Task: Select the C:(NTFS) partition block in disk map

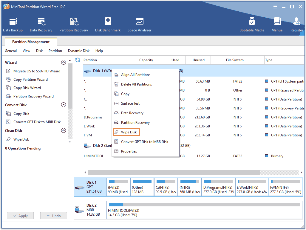Action: [166, 187]
